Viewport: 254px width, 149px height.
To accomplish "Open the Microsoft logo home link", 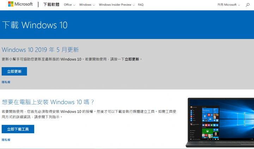I will (x=20, y=4).
